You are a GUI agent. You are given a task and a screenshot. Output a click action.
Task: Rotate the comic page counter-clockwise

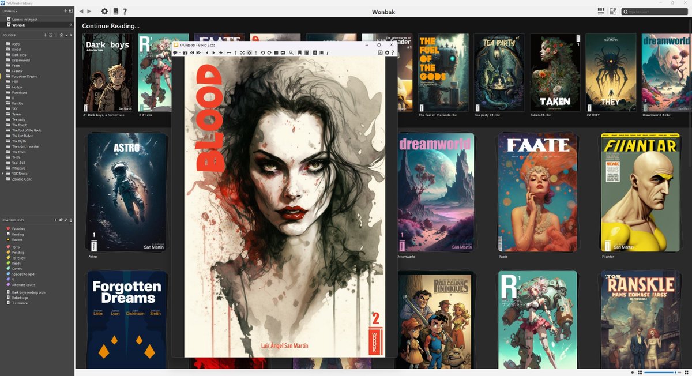[263, 52]
